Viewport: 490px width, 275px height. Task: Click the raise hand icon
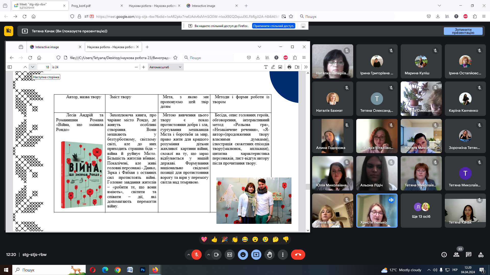(269, 255)
